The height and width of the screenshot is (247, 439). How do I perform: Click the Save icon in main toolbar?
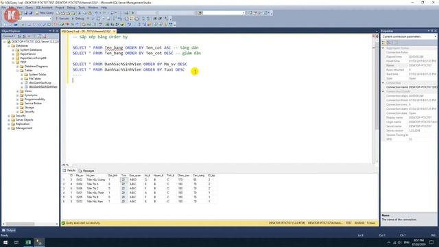coord(26,13)
